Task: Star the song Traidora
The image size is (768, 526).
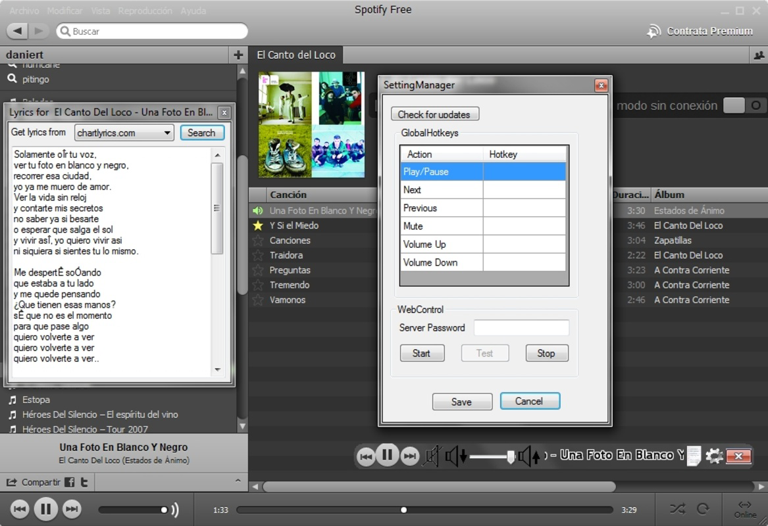Action: pos(257,255)
